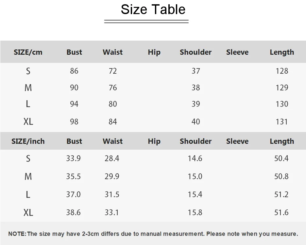Click the double line under the title

point(146,22)
